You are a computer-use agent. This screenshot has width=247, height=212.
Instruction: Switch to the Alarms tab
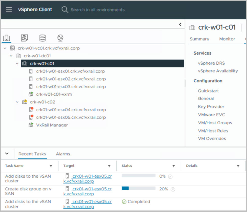[x=63, y=154]
